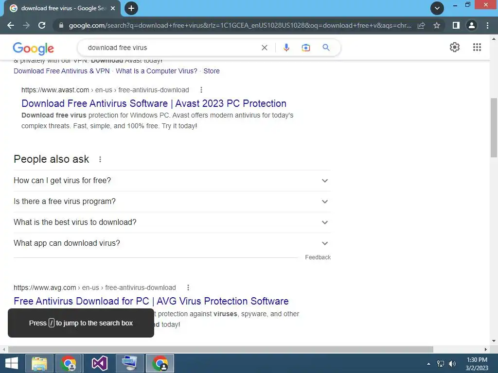Expand 'Is there a free virus program?'
Viewport: 498px width, 373px height.
click(x=172, y=202)
